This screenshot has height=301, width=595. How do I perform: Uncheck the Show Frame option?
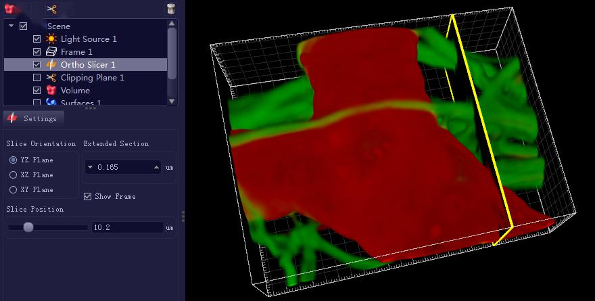(x=88, y=196)
